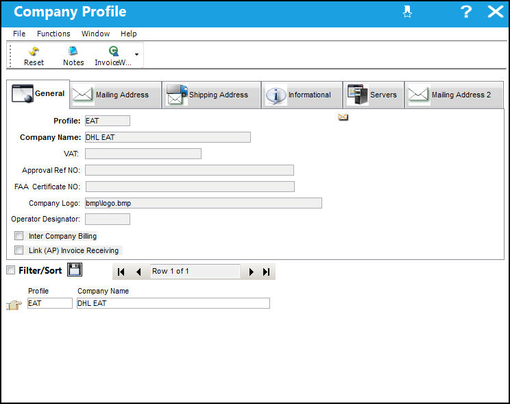This screenshot has height=404, width=510.
Task: Launch the InvoiceW... toolbar tool
Action: point(113,56)
